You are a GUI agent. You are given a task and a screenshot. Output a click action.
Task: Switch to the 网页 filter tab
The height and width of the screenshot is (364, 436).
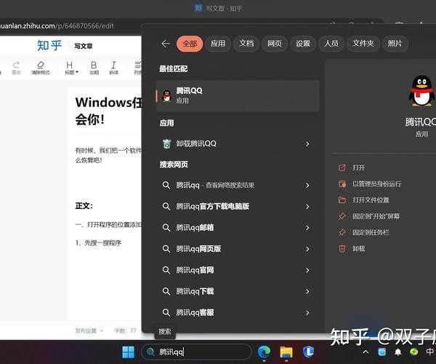point(275,44)
